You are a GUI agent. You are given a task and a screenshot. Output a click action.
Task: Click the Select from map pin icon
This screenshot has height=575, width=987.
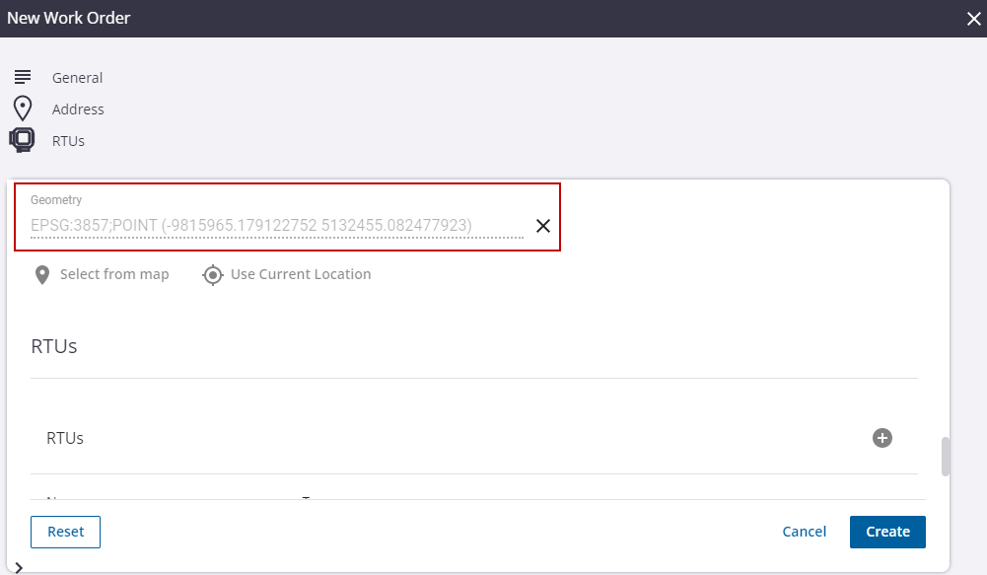[42, 274]
